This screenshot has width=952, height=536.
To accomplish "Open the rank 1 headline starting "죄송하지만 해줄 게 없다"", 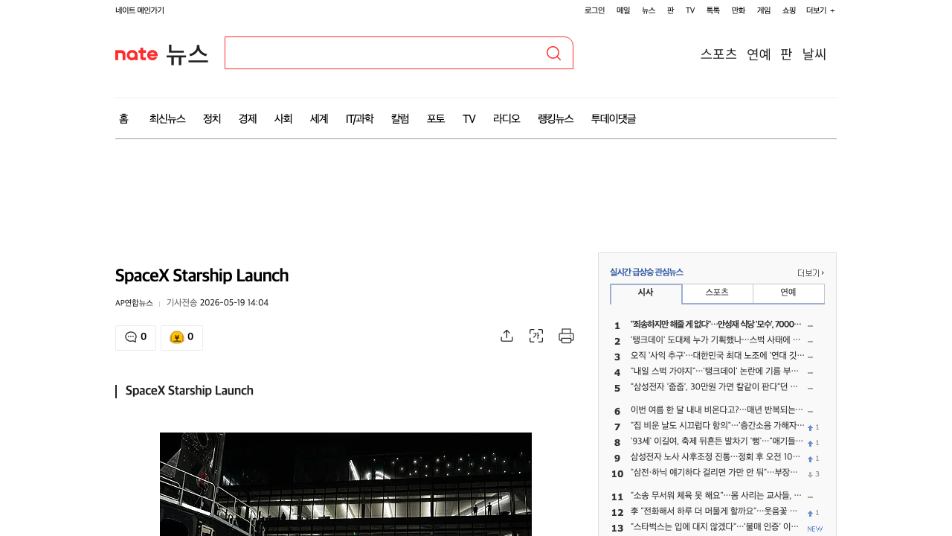I will click(715, 325).
